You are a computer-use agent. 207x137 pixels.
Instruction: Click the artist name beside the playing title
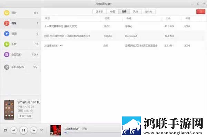(x=85, y=128)
